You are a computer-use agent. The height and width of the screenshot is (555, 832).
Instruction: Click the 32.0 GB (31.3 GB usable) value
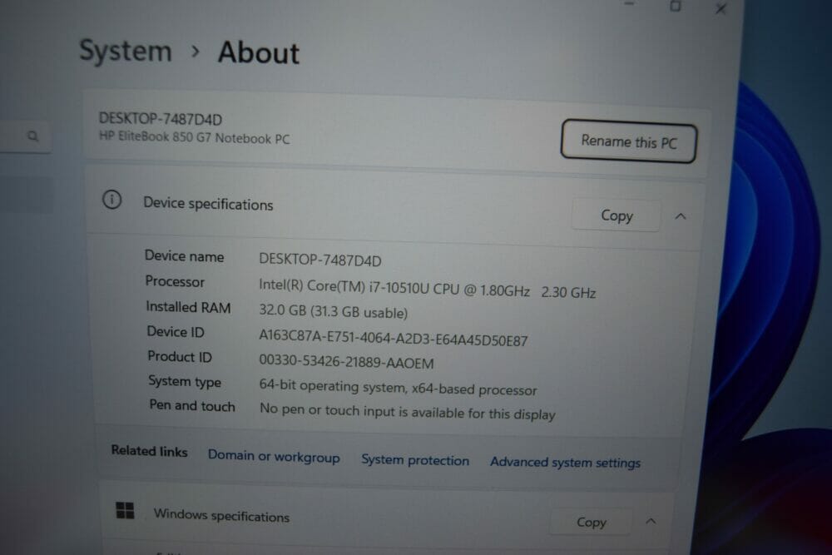point(334,311)
